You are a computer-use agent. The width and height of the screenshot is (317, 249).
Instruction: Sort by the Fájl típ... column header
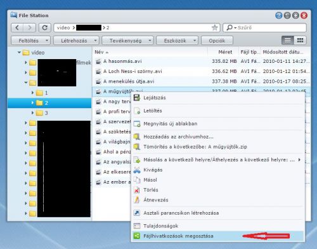[x=250, y=52]
